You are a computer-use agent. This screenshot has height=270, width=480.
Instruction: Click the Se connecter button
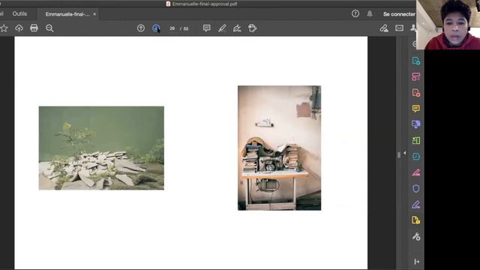(x=399, y=14)
